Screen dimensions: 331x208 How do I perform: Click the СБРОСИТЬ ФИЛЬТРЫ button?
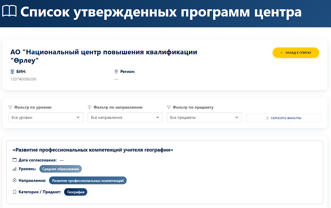(283, 118)
